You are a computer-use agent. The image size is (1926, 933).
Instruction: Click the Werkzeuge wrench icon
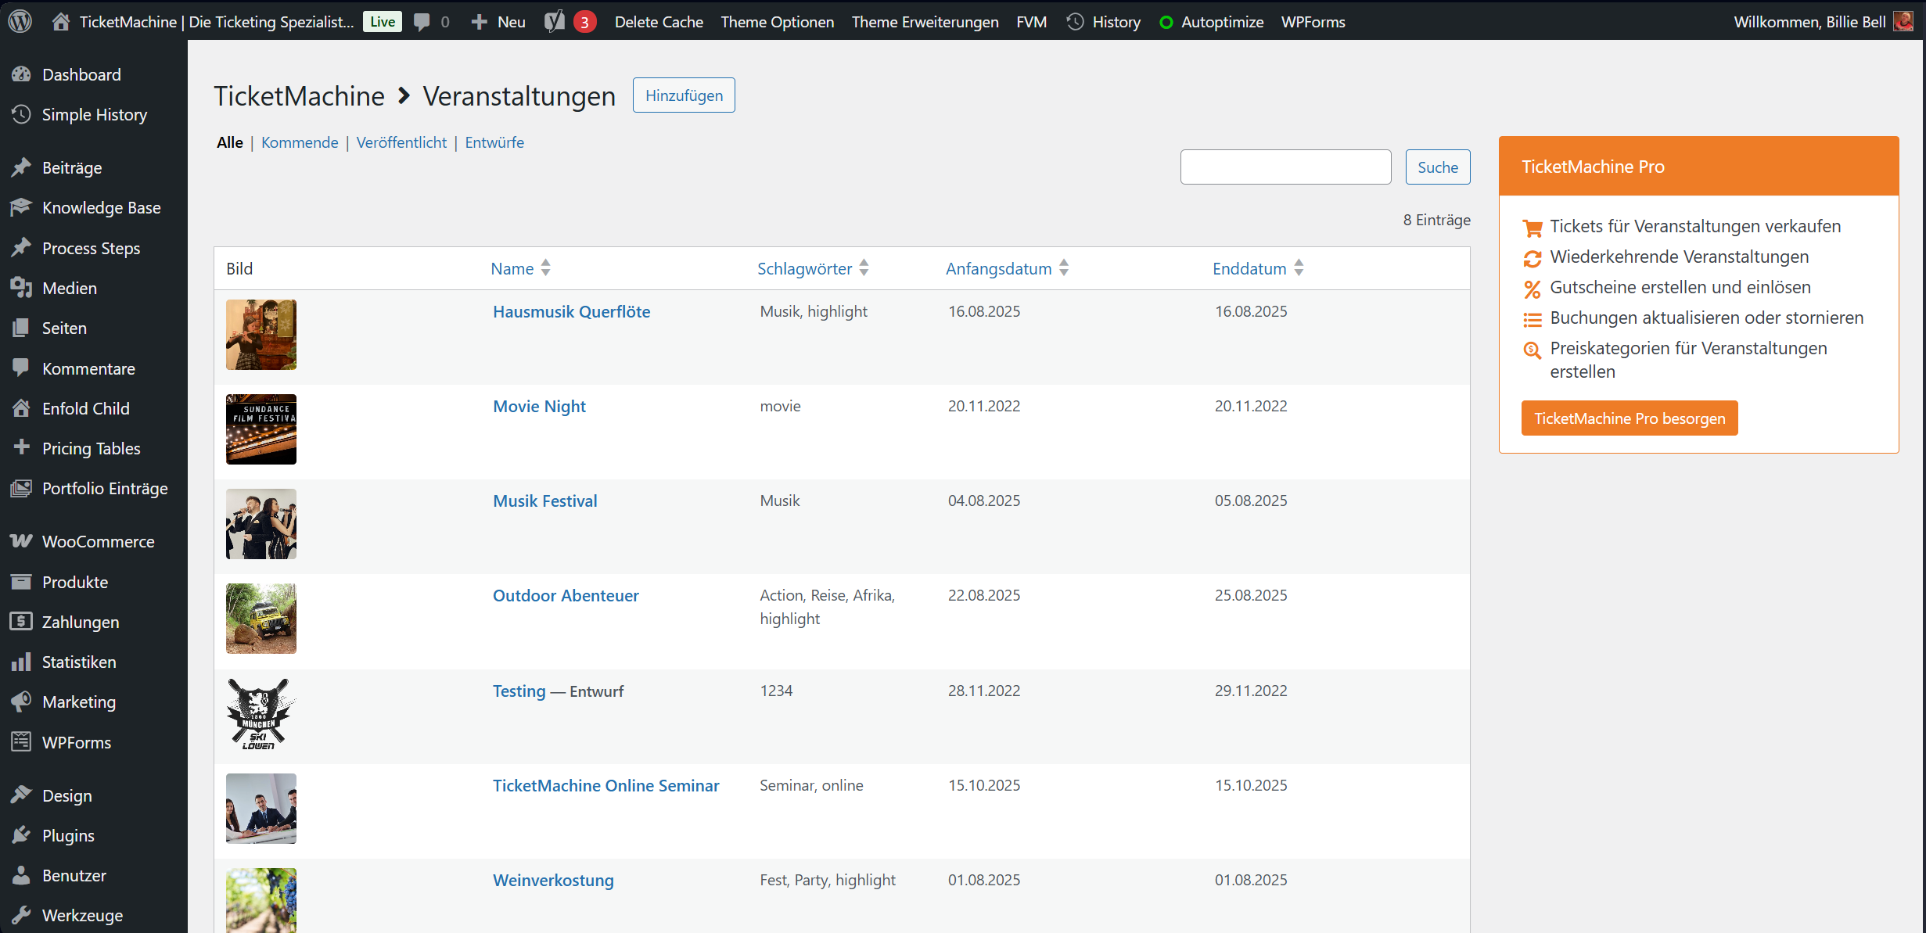pos(21,915)
